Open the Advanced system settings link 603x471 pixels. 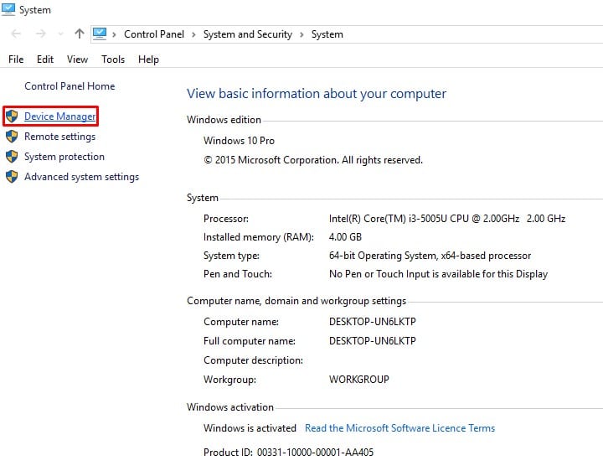pos(81,177)
